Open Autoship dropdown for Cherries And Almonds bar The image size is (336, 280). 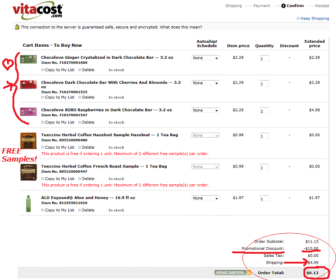click(205, 83)
